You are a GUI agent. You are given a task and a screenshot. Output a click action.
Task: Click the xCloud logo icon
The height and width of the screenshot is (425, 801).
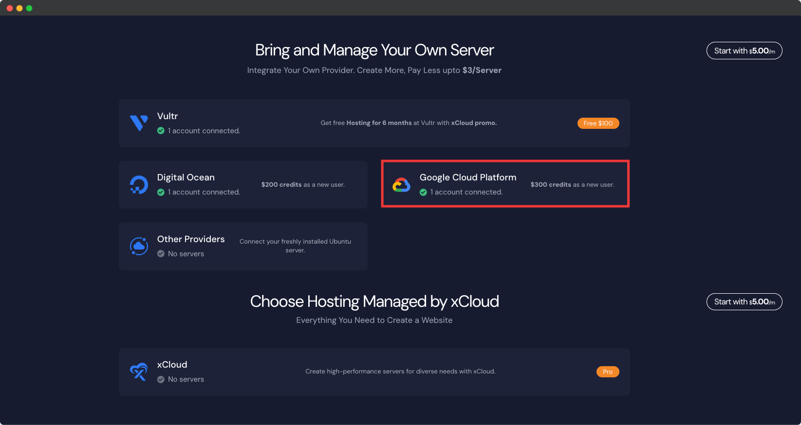pos(139,372)
